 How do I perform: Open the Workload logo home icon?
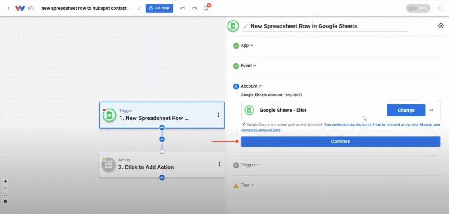pos(20,8)
